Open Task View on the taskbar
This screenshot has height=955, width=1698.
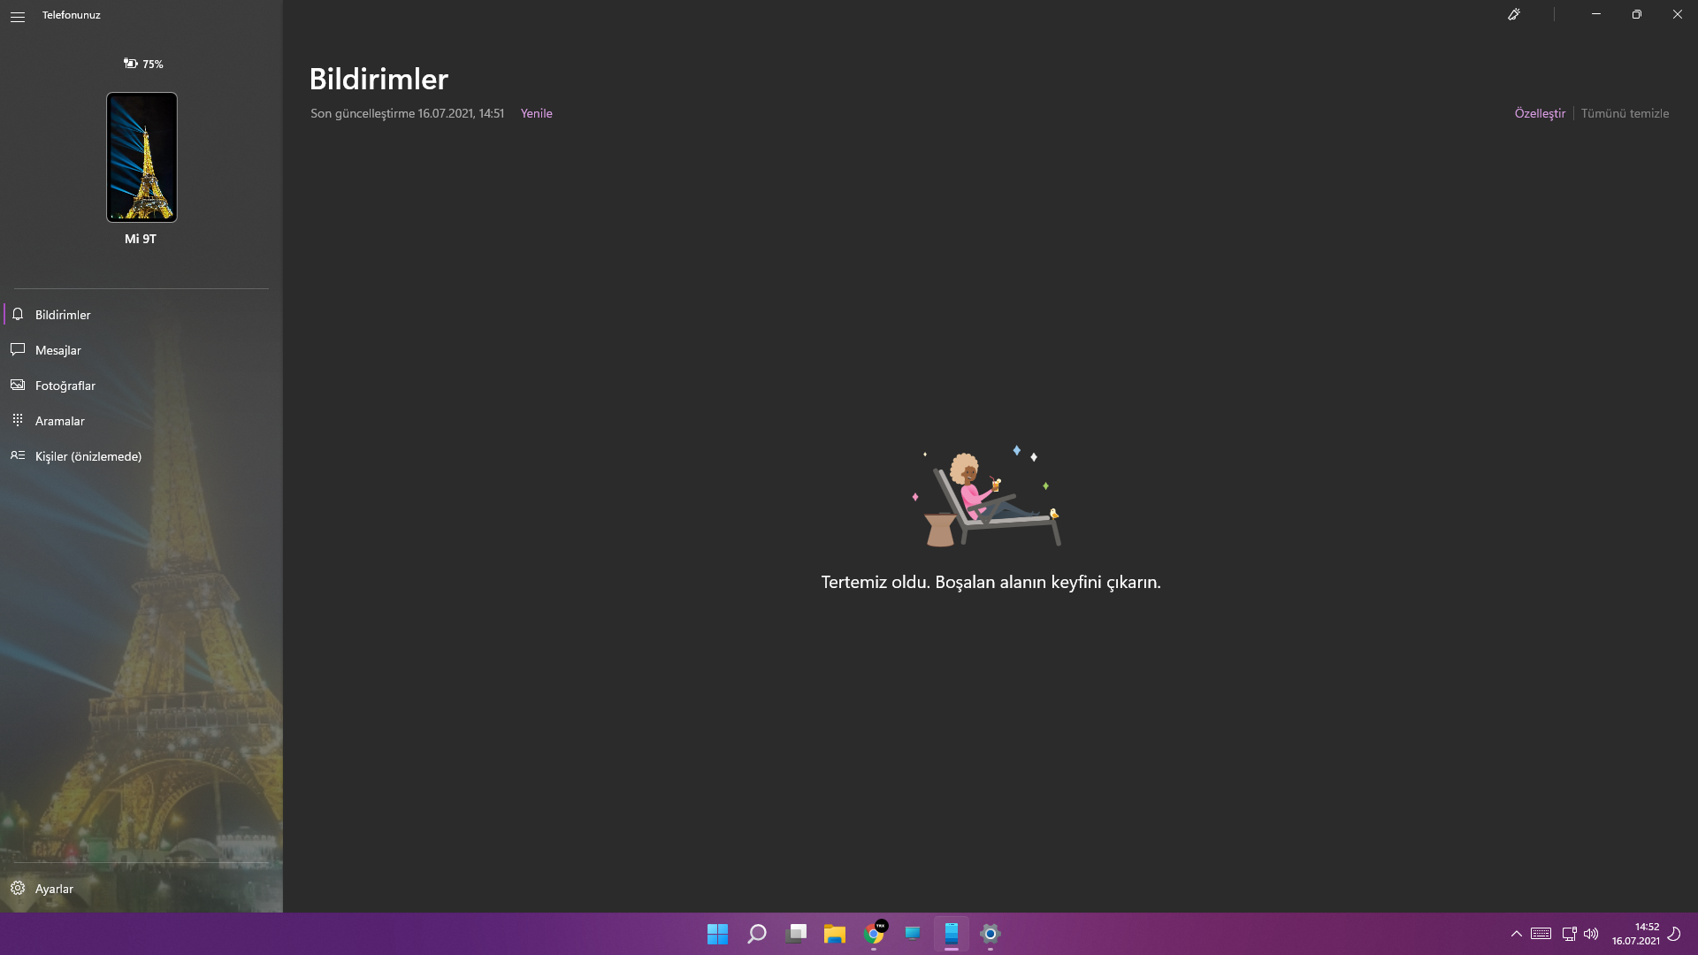click(x=796, y=934)
